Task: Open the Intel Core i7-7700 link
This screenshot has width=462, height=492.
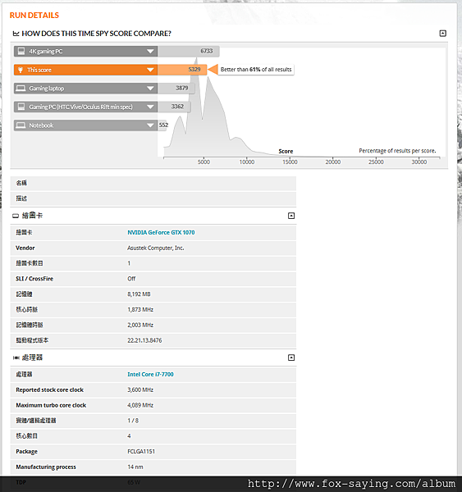Action: (150, 375)
